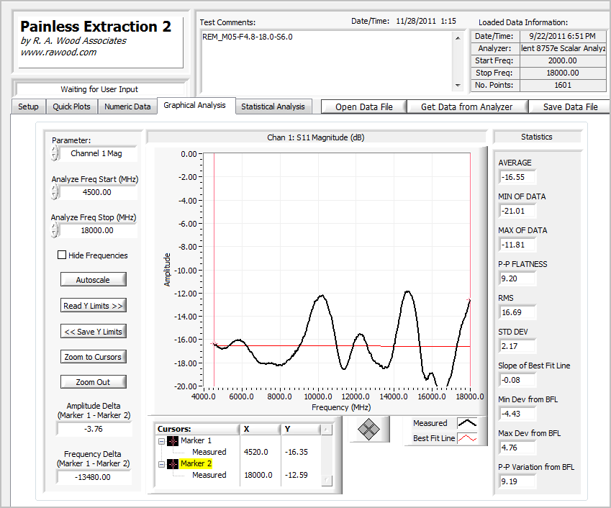The height and width of the screenshot is (508, 611).
Task: Open the Setup tab
Action: (29, 106)
